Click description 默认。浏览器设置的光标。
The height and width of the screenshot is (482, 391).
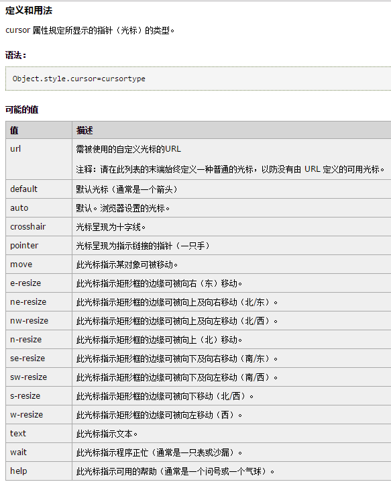(x=123, y=208)
